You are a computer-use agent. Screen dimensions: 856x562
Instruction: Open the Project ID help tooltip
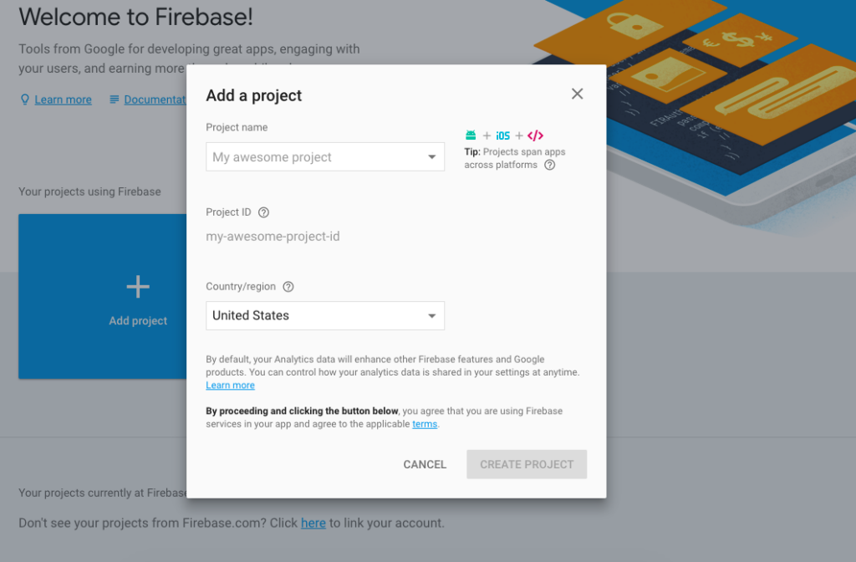[264, 212]
